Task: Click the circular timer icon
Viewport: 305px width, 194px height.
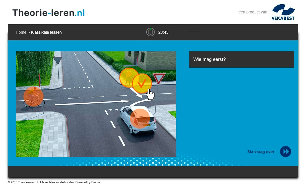Action: pos(150,32)
